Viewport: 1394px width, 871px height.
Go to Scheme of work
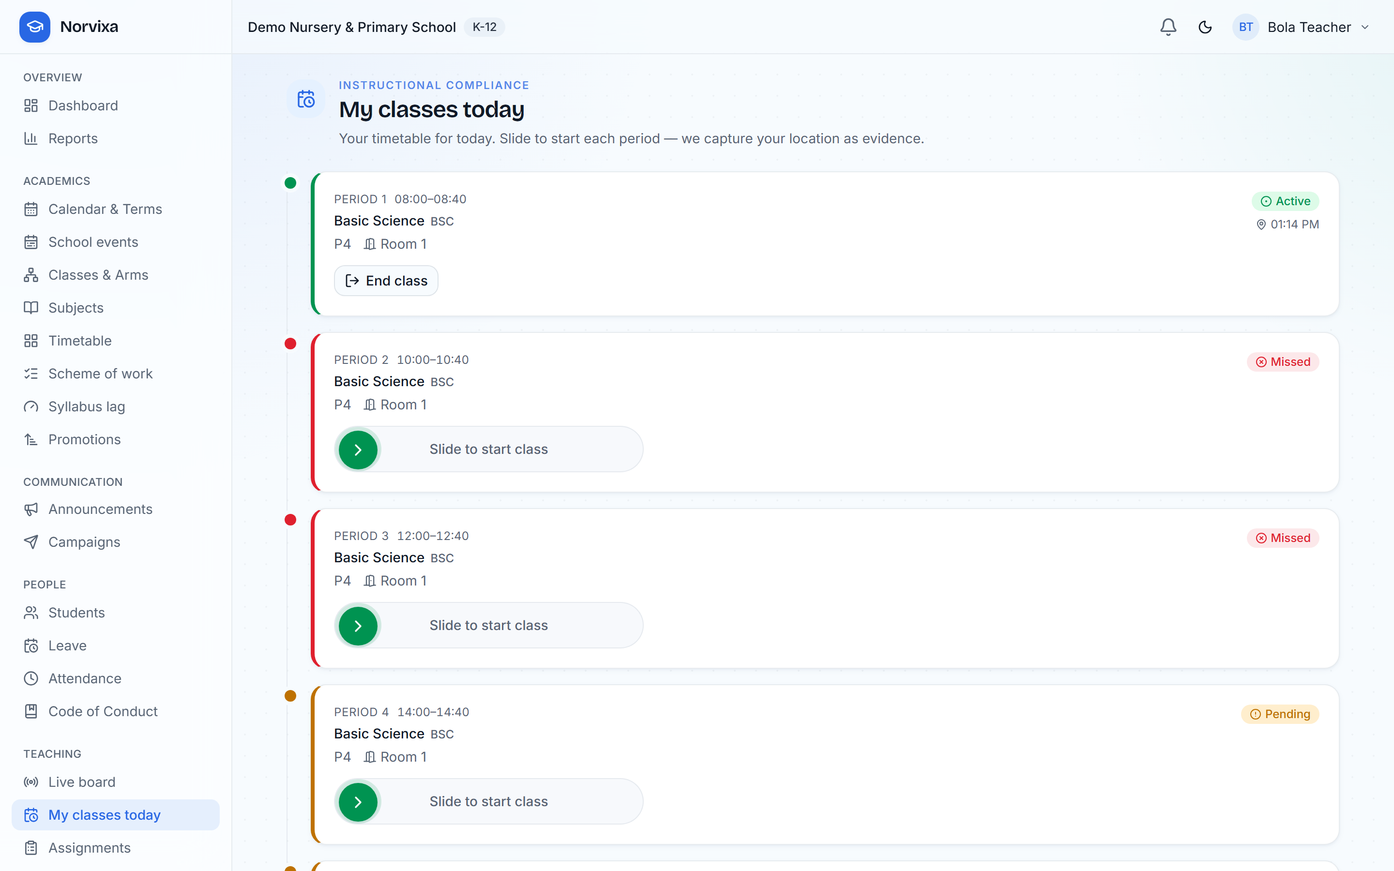pos(116,374)
